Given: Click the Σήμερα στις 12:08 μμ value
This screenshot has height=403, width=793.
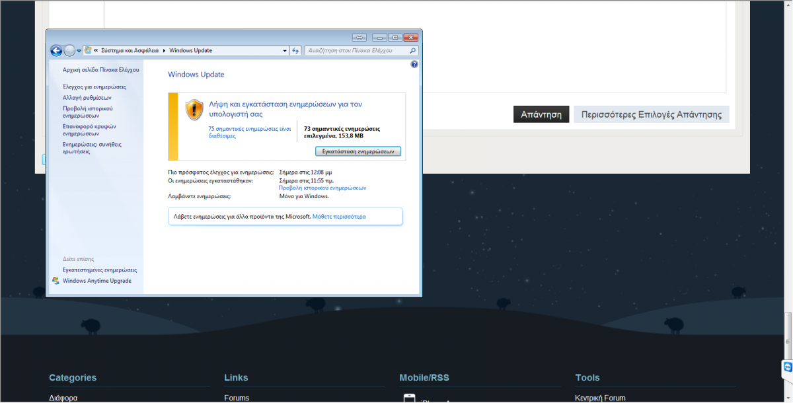Looking at the screenshot, I should click(306, 172).
